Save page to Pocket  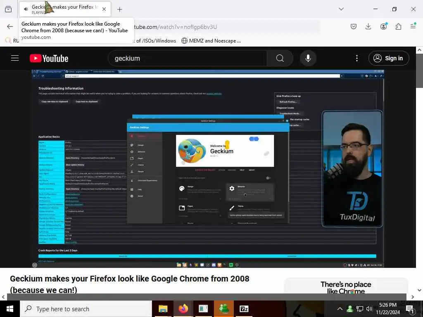(354, 26)
